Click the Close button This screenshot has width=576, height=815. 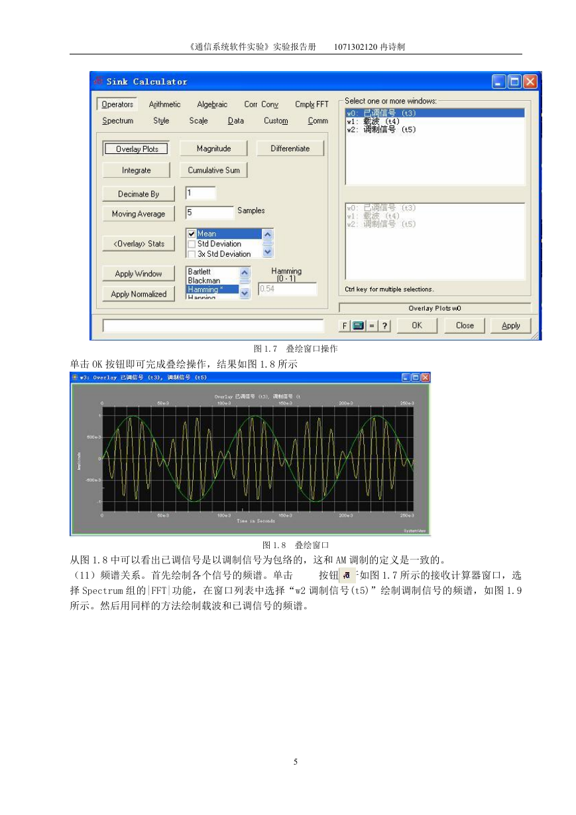click(x=465, y=326)
